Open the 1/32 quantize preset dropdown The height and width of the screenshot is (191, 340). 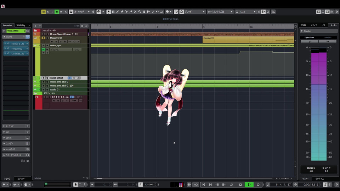coord(248,12)
